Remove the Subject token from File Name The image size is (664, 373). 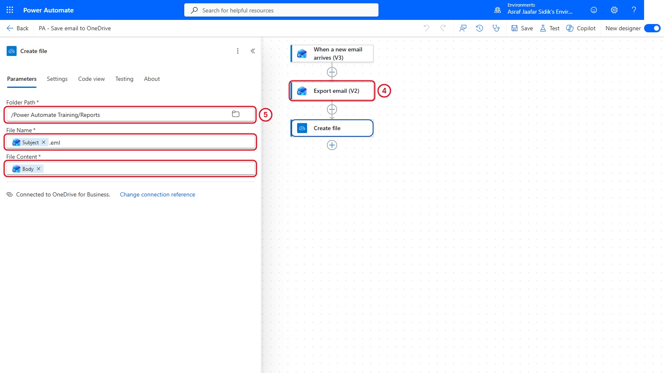click(44, 142)
